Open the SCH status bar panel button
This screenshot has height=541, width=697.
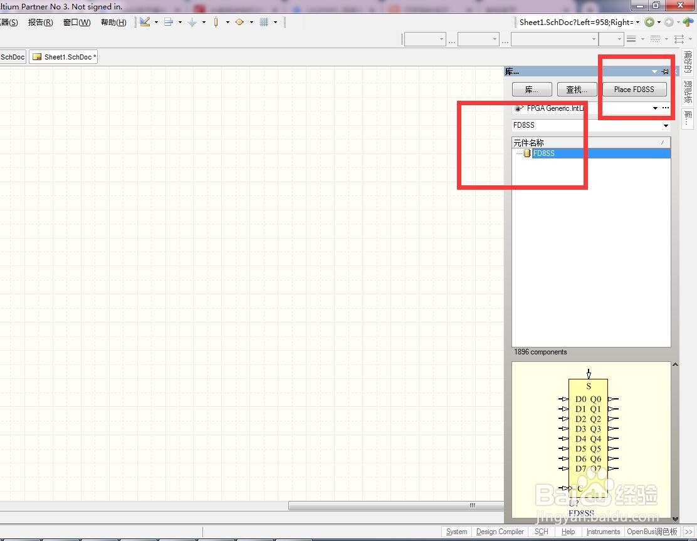coord(541,531)
